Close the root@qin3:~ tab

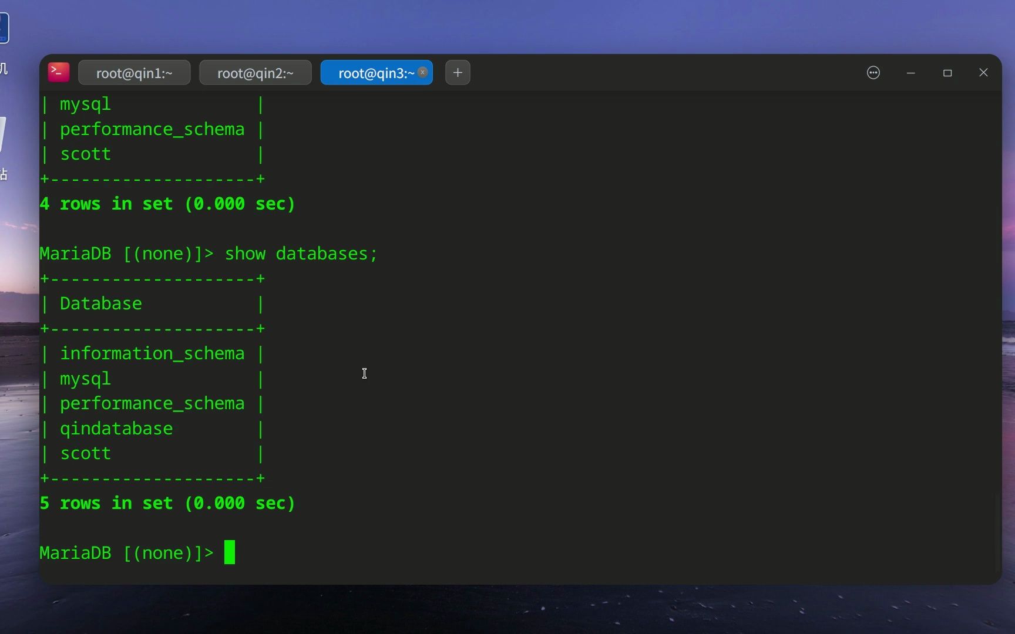click(423, 72)
